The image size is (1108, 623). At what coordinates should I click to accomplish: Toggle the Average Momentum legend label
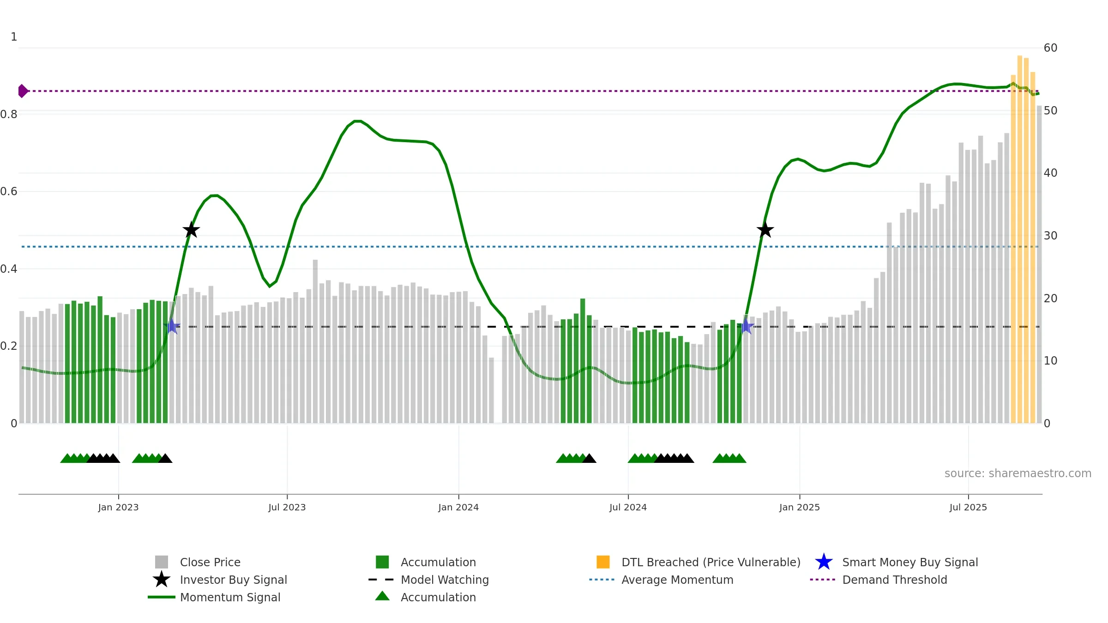(677, 580)
